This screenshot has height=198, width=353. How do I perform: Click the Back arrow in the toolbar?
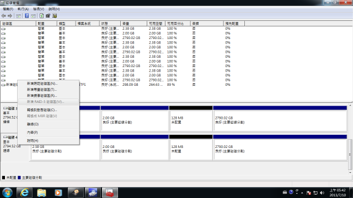pos(4,16)
